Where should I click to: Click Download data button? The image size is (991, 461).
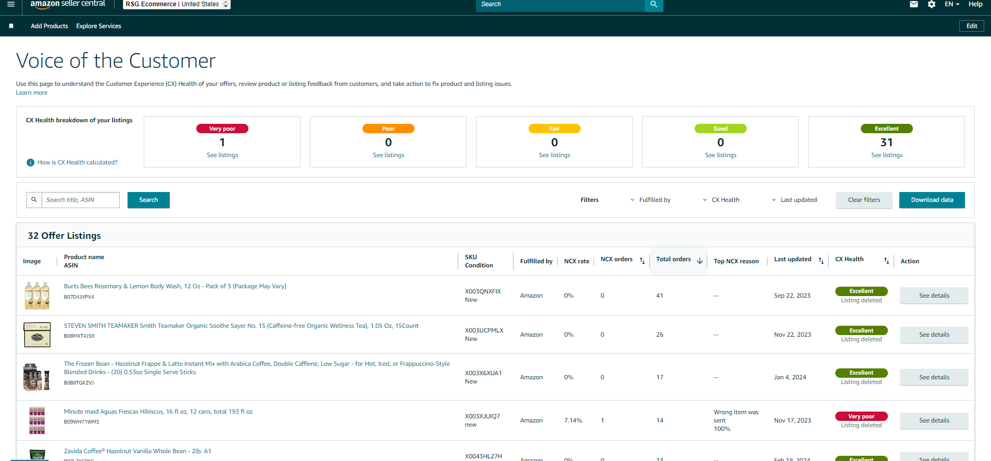click(x=932, y=200)
